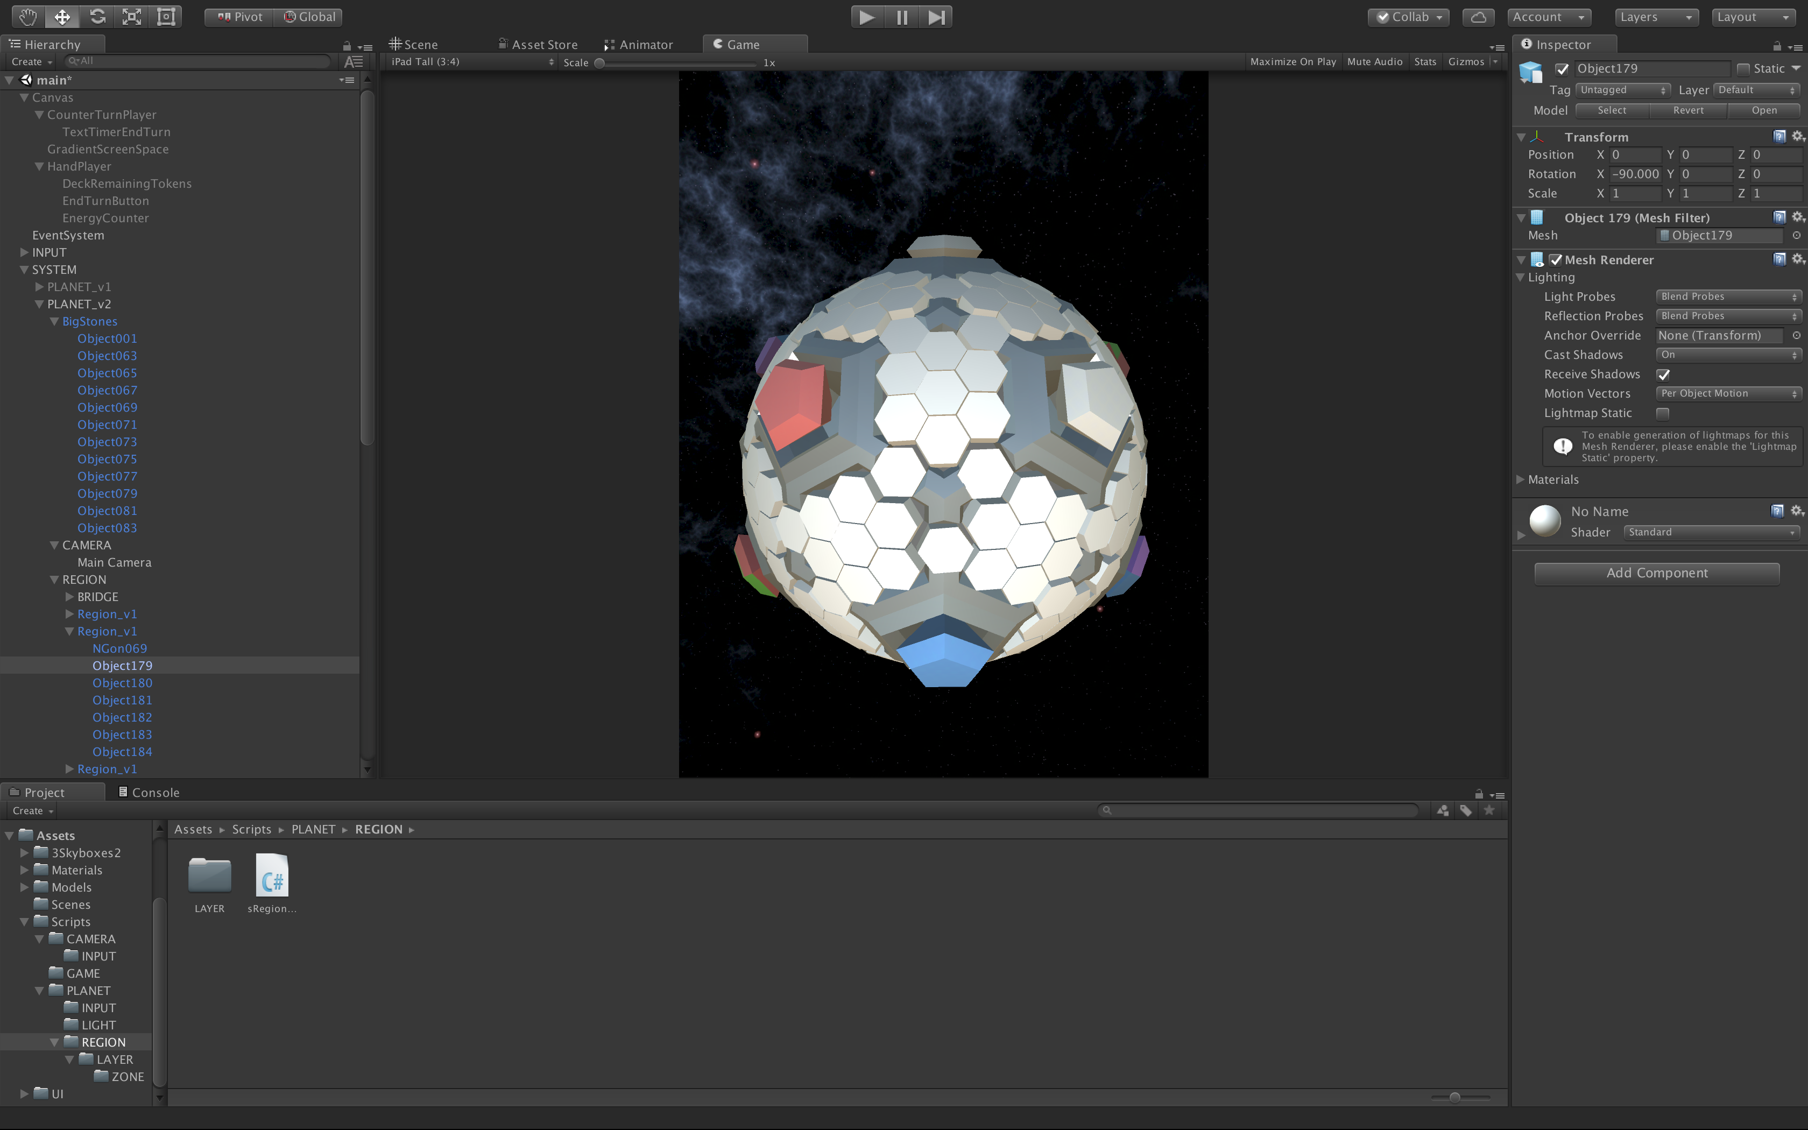The height and width of the screenshot is (1130, 1808).
Task: Open the Asset Store tab
Action: tap(538, 45)
